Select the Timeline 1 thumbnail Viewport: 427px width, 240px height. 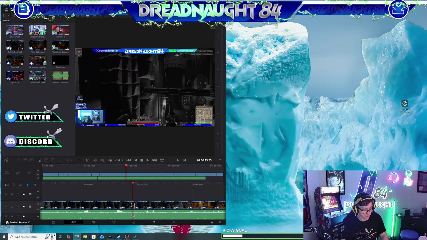coord(60,30)
